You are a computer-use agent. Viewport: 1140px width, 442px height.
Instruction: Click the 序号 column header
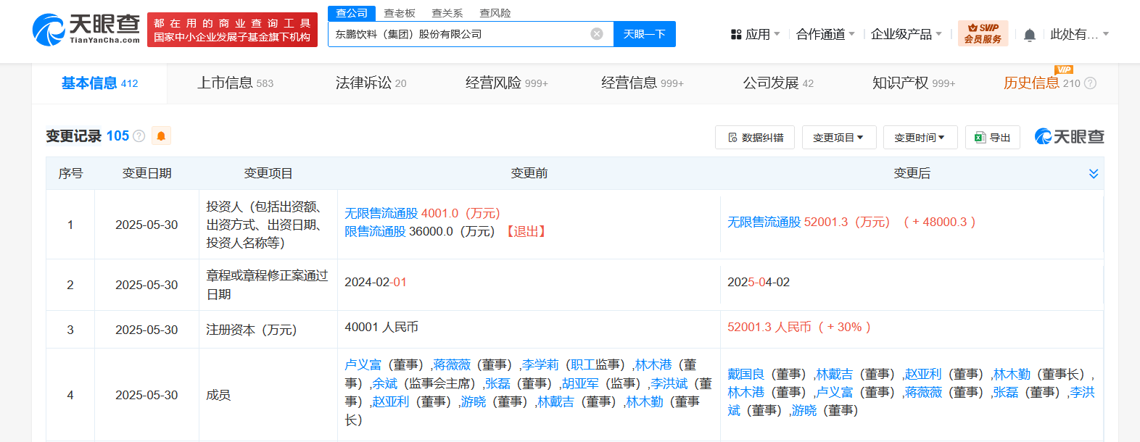[x=70, y=173]
